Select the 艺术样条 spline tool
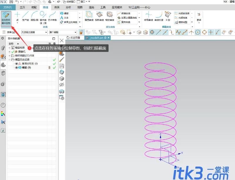Viewport: 235px width, 180px height. (x=53, y=16)
